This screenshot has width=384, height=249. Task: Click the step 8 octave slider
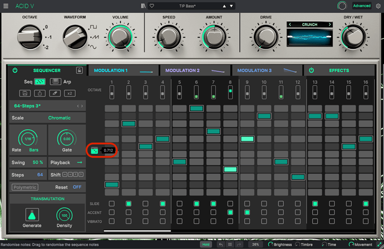[230, 92]
